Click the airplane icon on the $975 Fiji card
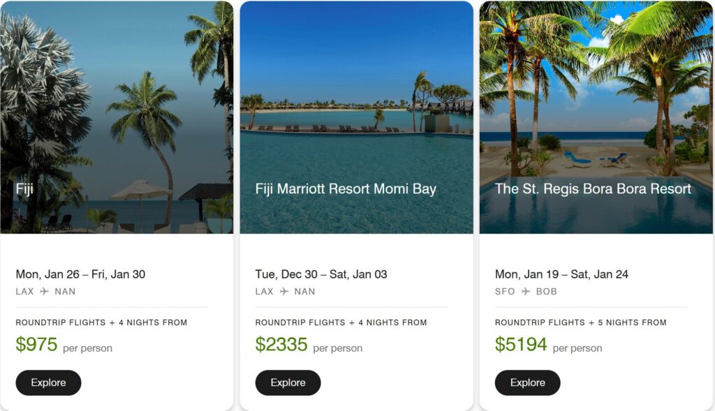The width and height of the screenshot is (715, 411). click(x=45, y=292)
